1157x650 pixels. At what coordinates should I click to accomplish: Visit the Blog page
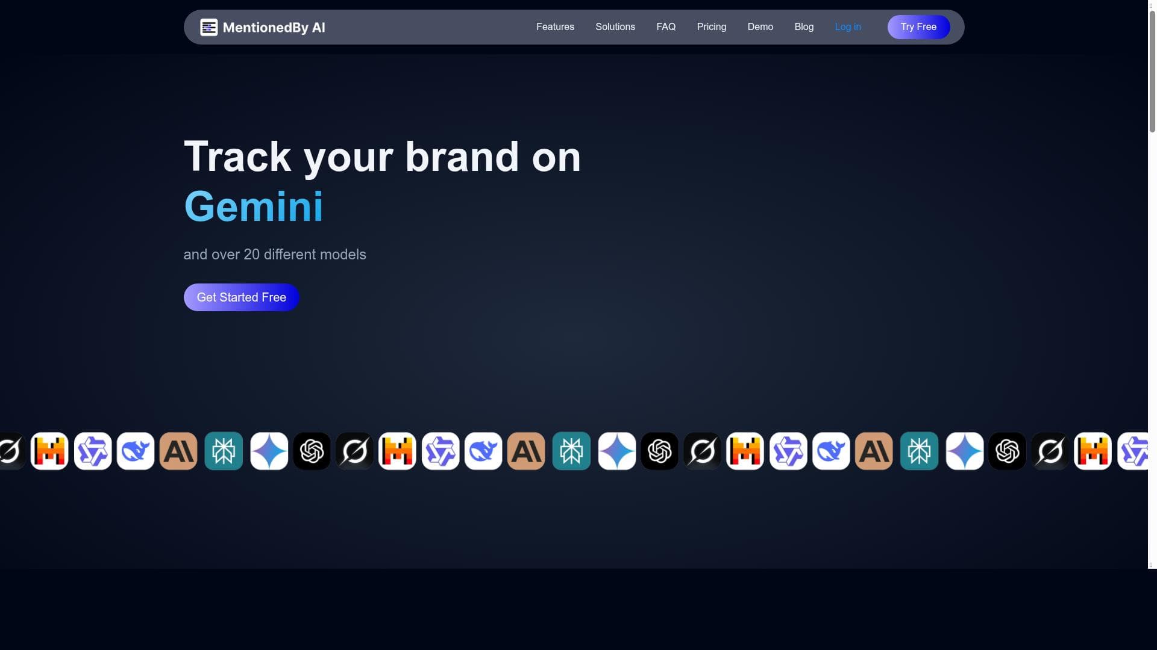click(804, 27)
